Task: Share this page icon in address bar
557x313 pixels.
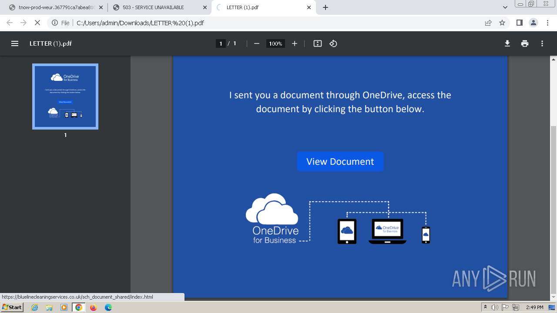Action: [x=488, y=23]
